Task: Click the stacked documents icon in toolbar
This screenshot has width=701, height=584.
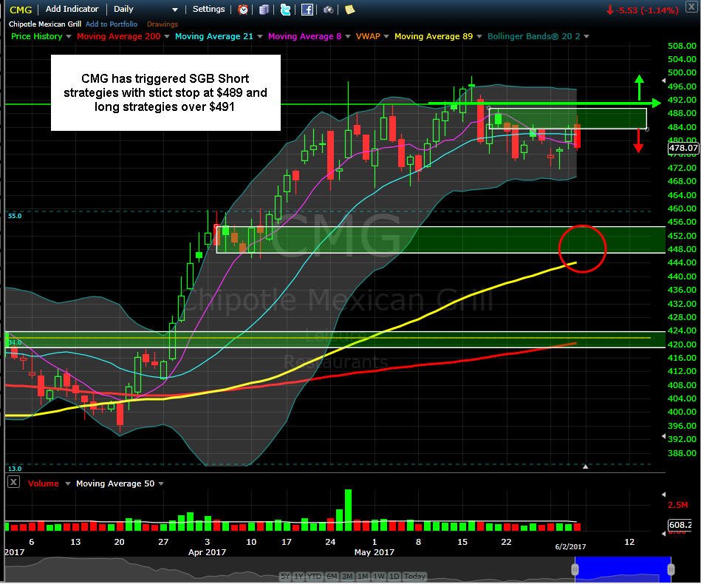Action: (264, 10)
